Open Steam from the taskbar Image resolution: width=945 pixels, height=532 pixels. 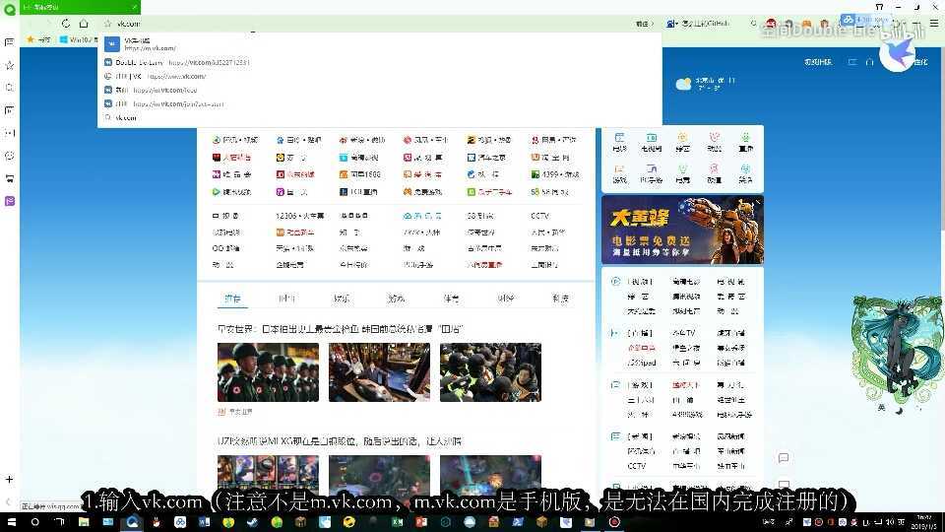pos(253,522)
